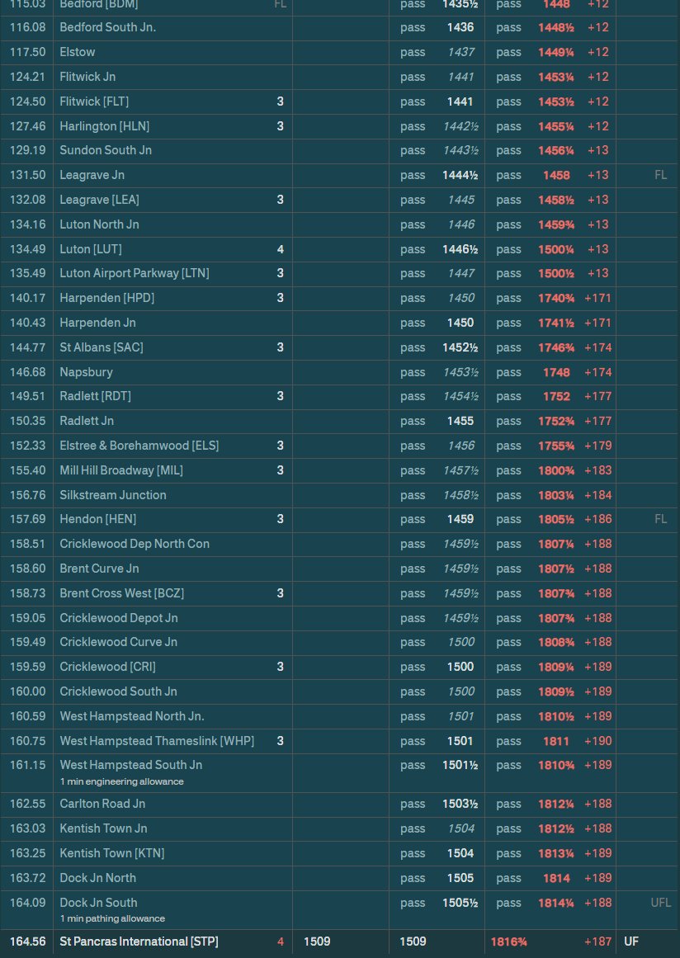The width and height of the screenshot is (680, 958).
Task: Click actual time 1752 at Radlett [RDT]
Action: coord(556,396)
